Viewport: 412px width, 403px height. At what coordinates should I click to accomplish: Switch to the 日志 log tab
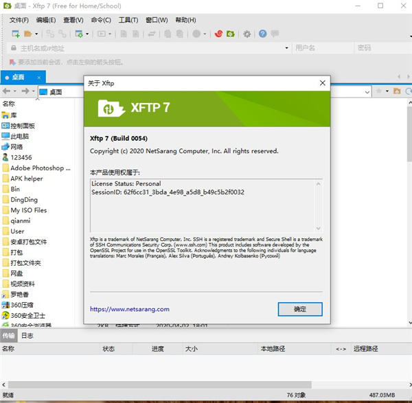coord(27,336)
